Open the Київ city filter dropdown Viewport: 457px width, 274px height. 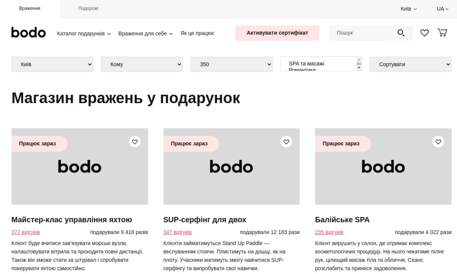pos(52,65)
